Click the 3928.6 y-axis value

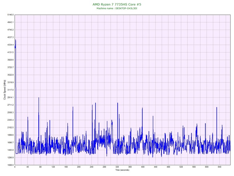10,60
